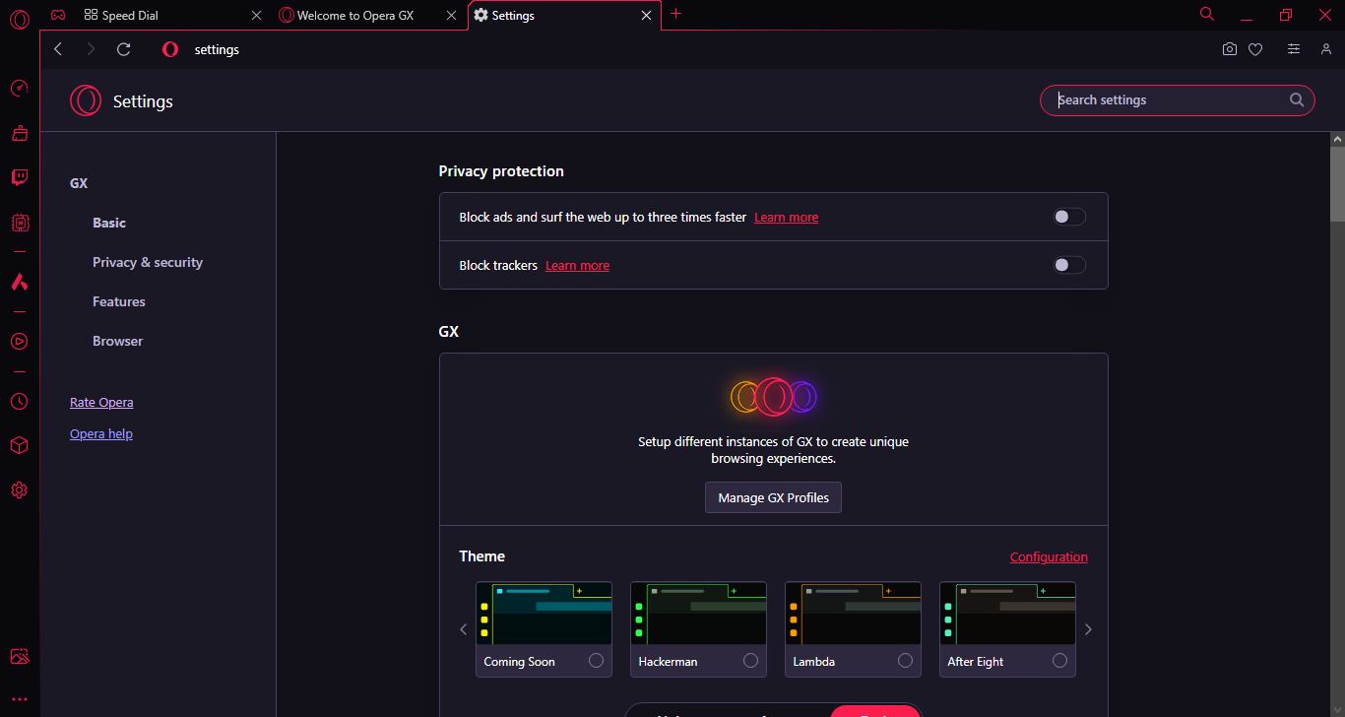Open sidebar setup three dots
This screenshot has width=1345, height=717.
point(19,699)
